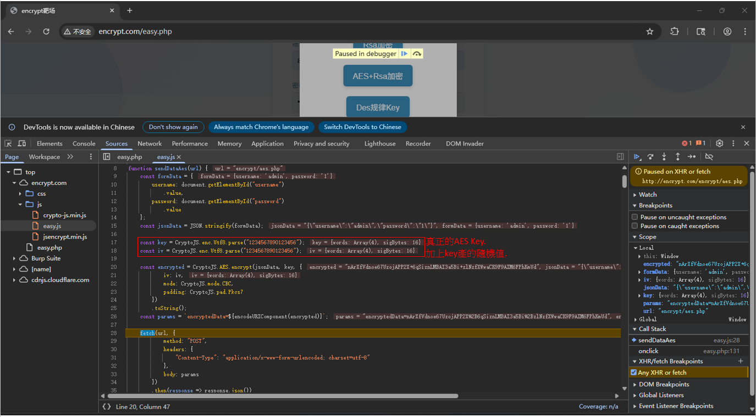756x417 pixels.
Task: Step into next function call
Action: pyautogui.click(x=664, y=157)
